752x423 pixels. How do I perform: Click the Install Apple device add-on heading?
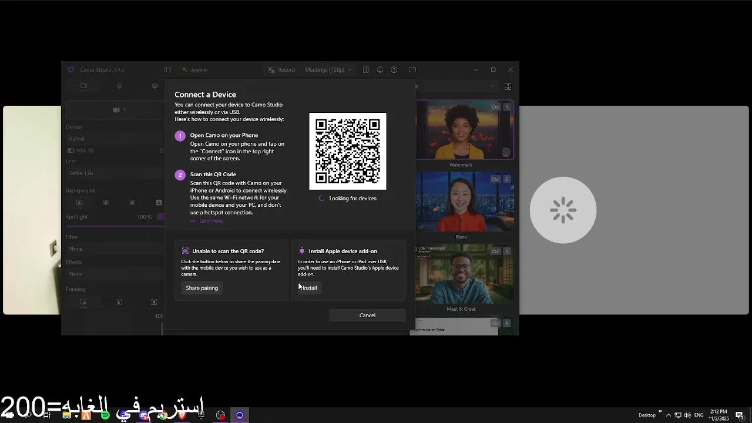click(x=343, y=251)
